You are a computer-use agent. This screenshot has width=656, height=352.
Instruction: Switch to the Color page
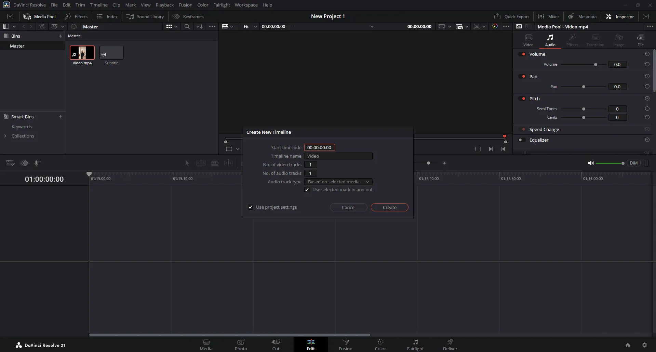click(x=380, y=345)
